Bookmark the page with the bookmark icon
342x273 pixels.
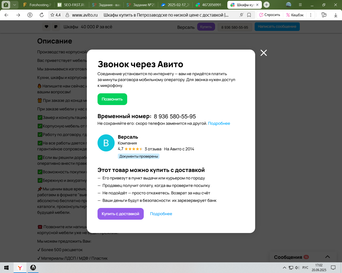tap(249, 15)
